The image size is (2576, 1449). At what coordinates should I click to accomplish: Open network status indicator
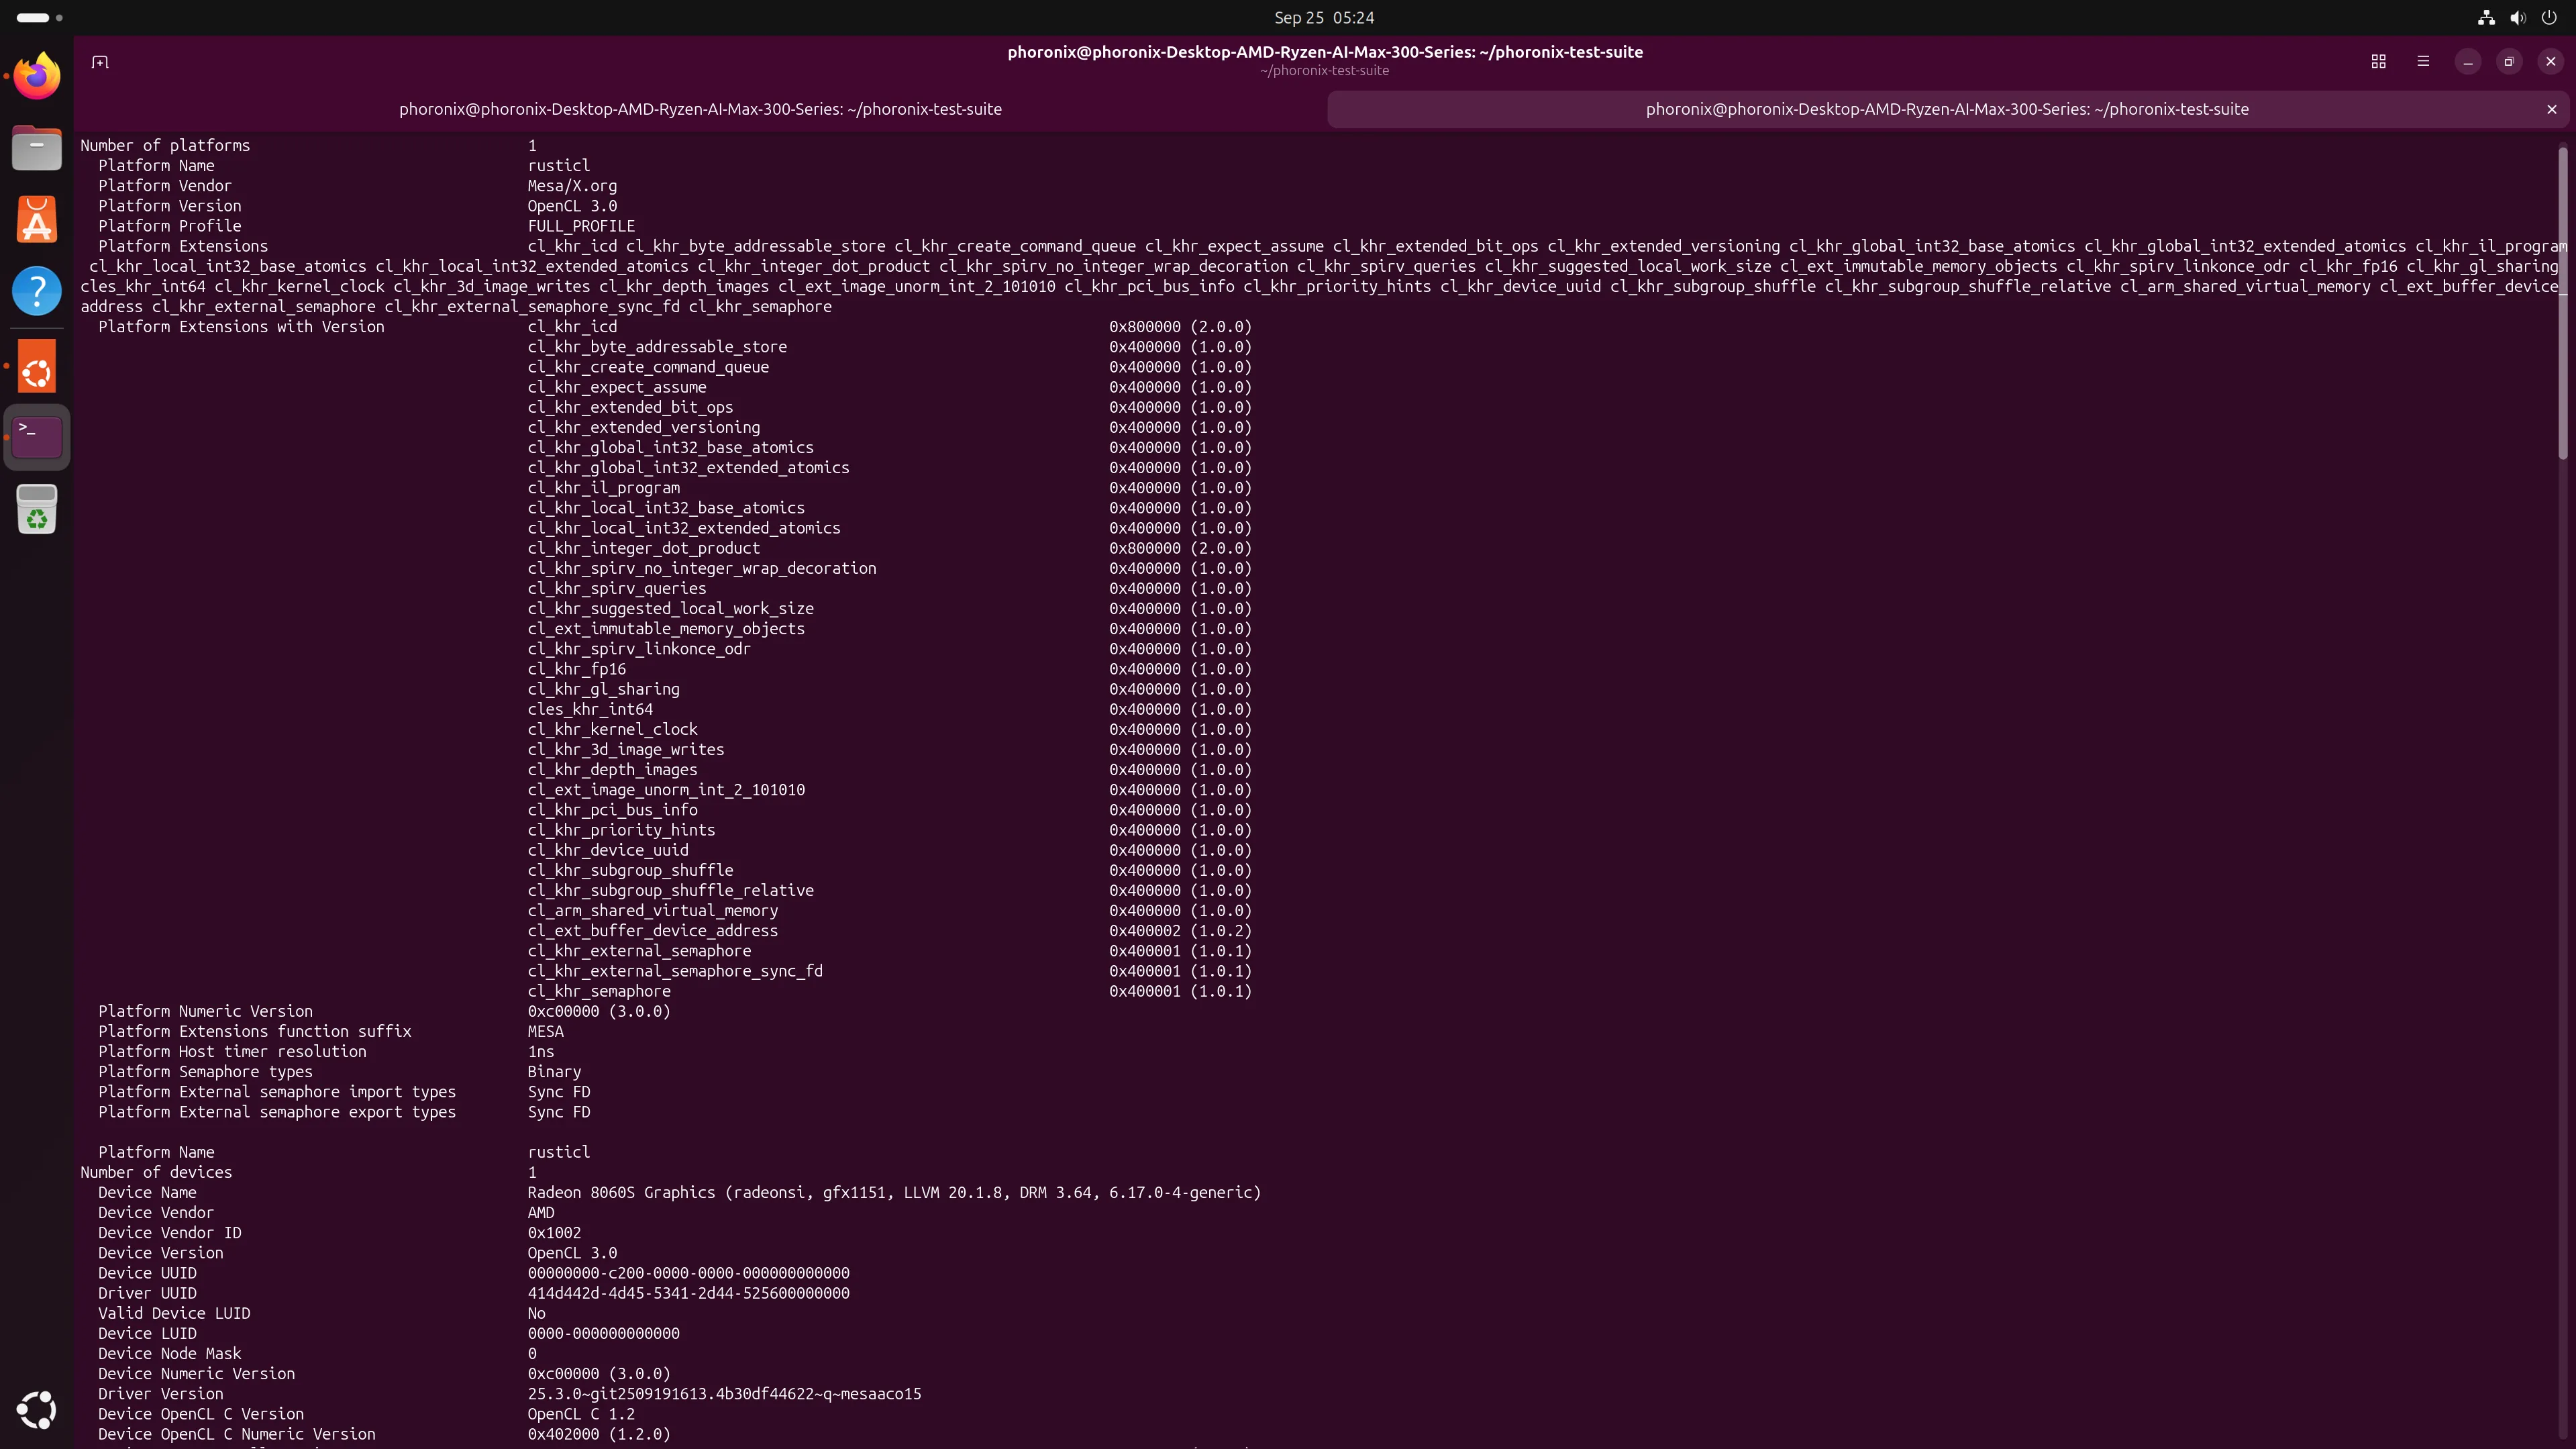[2486, 18]
